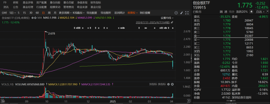Expand the 更多周期 dropdown
Viewport: 270px width, 104px height.
(65, 12)
